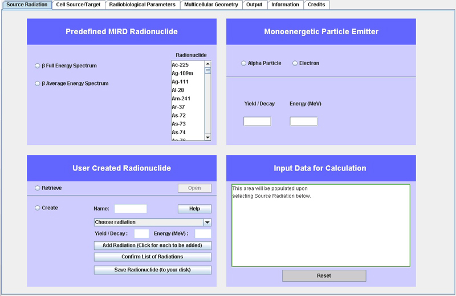Switch to the Cell Source/Target tab
Screen dimensions: 456x296
(x=78, y=5)
